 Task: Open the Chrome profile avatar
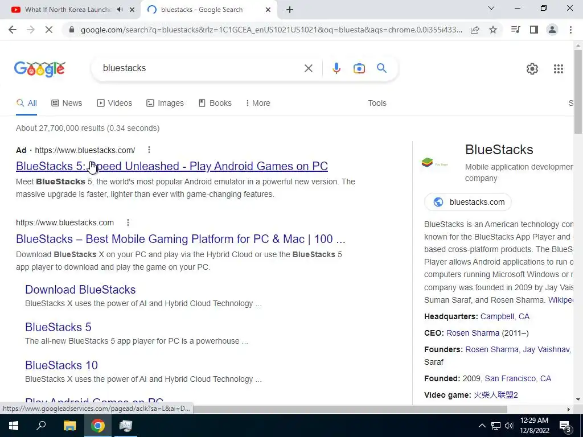pyautogui.click(x=552, y=30)
